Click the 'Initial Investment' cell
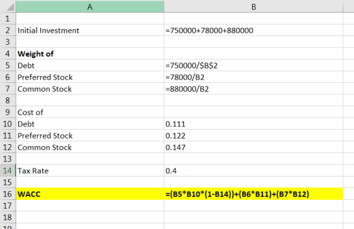 click(90, 30)
